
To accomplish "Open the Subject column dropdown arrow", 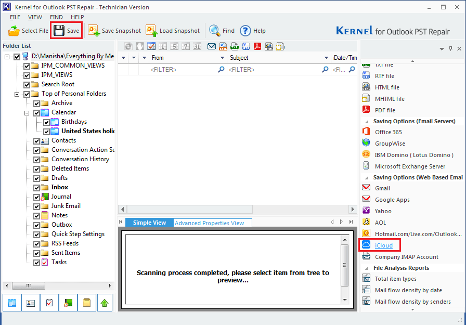I will point(326,58).
